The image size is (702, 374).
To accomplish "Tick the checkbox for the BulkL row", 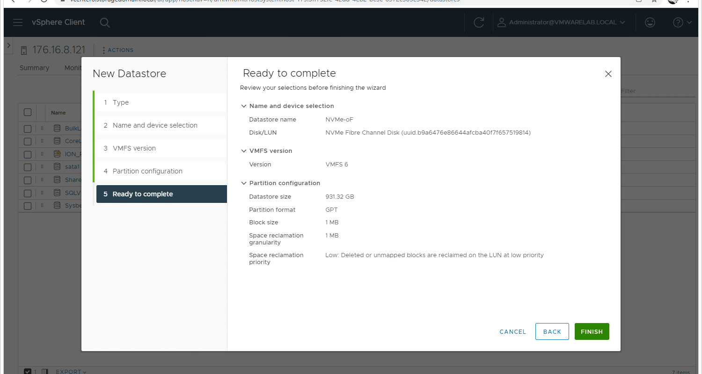I will point(28,129).
